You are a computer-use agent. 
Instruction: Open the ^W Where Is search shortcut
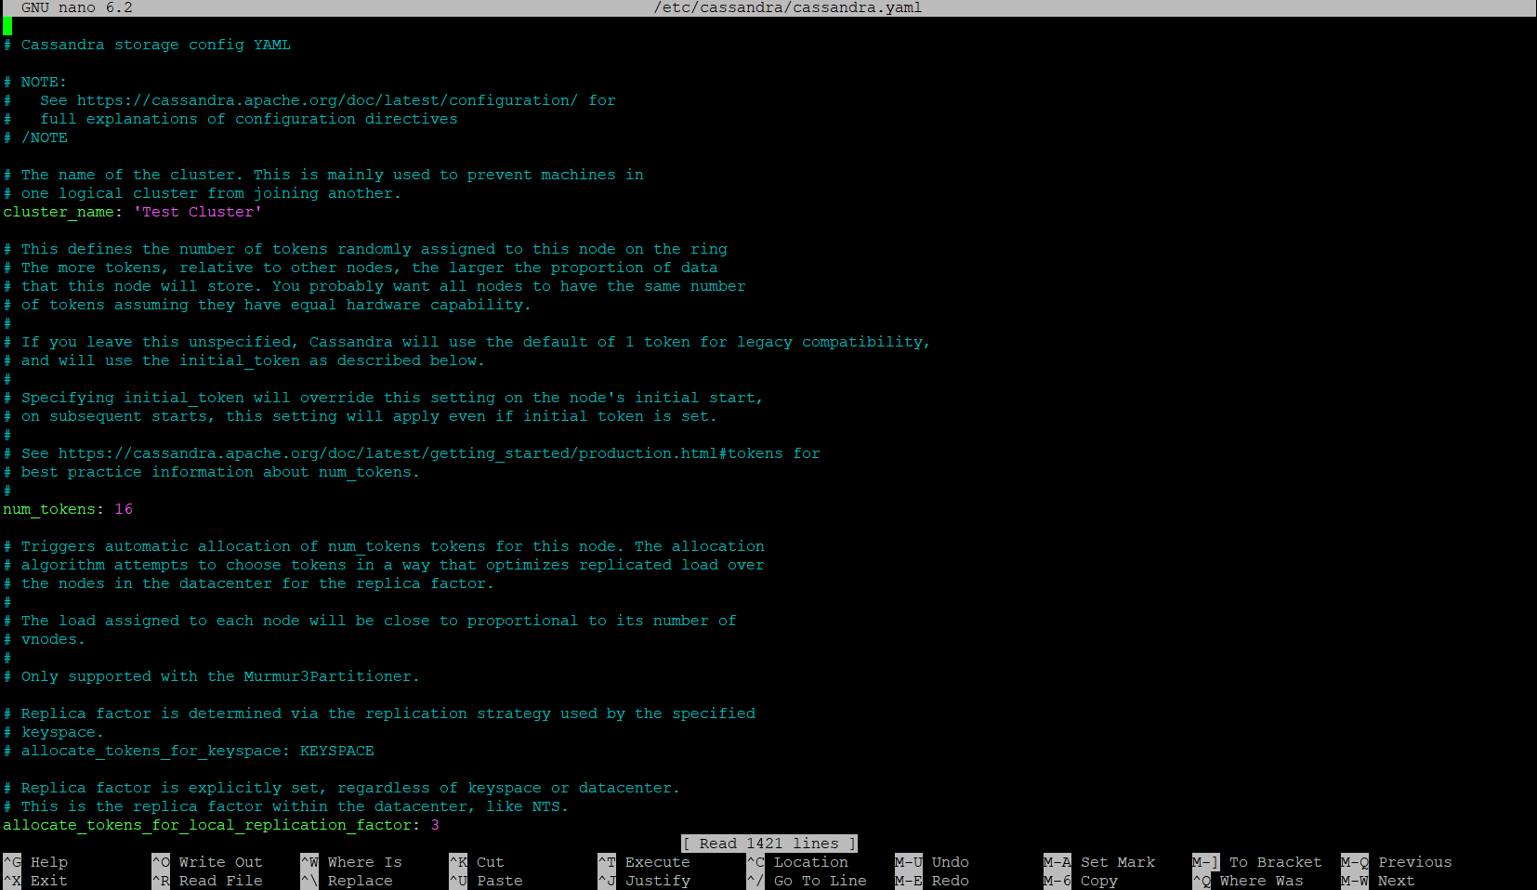[x=351, y=862]
